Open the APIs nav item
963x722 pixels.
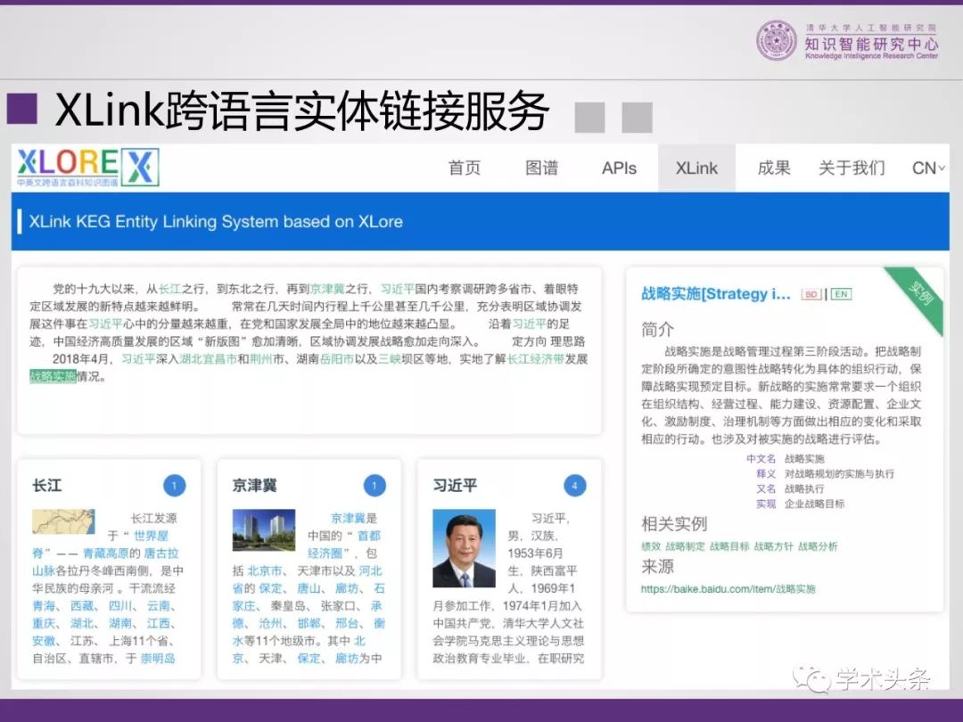tap(619, 168)
